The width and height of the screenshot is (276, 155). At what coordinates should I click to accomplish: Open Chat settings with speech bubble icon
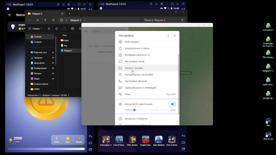point(147,62)
